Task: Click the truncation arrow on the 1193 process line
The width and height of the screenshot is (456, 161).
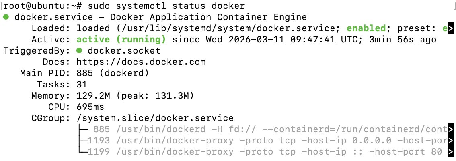Action: tap(450, 141)
